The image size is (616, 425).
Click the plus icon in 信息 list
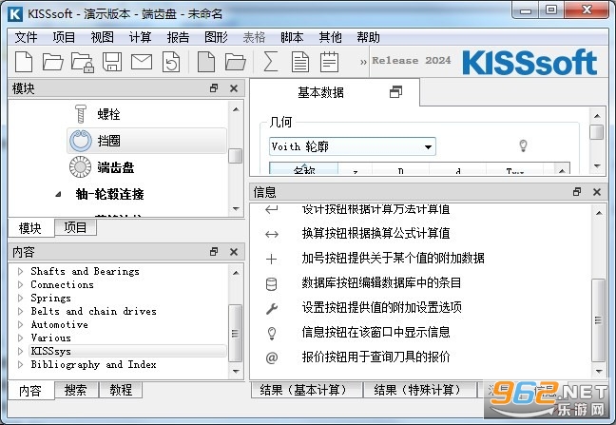click(272, 259)
